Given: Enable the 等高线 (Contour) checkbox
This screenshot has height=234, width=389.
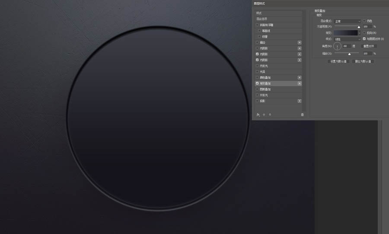Looking at the screenshot, I should pos(259,31).
